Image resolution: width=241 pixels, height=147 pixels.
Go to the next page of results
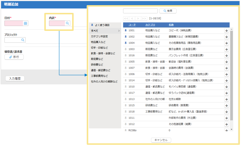[x=138, y=18]
